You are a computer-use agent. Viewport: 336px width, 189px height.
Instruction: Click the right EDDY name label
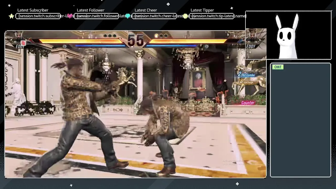pos(251,47)
